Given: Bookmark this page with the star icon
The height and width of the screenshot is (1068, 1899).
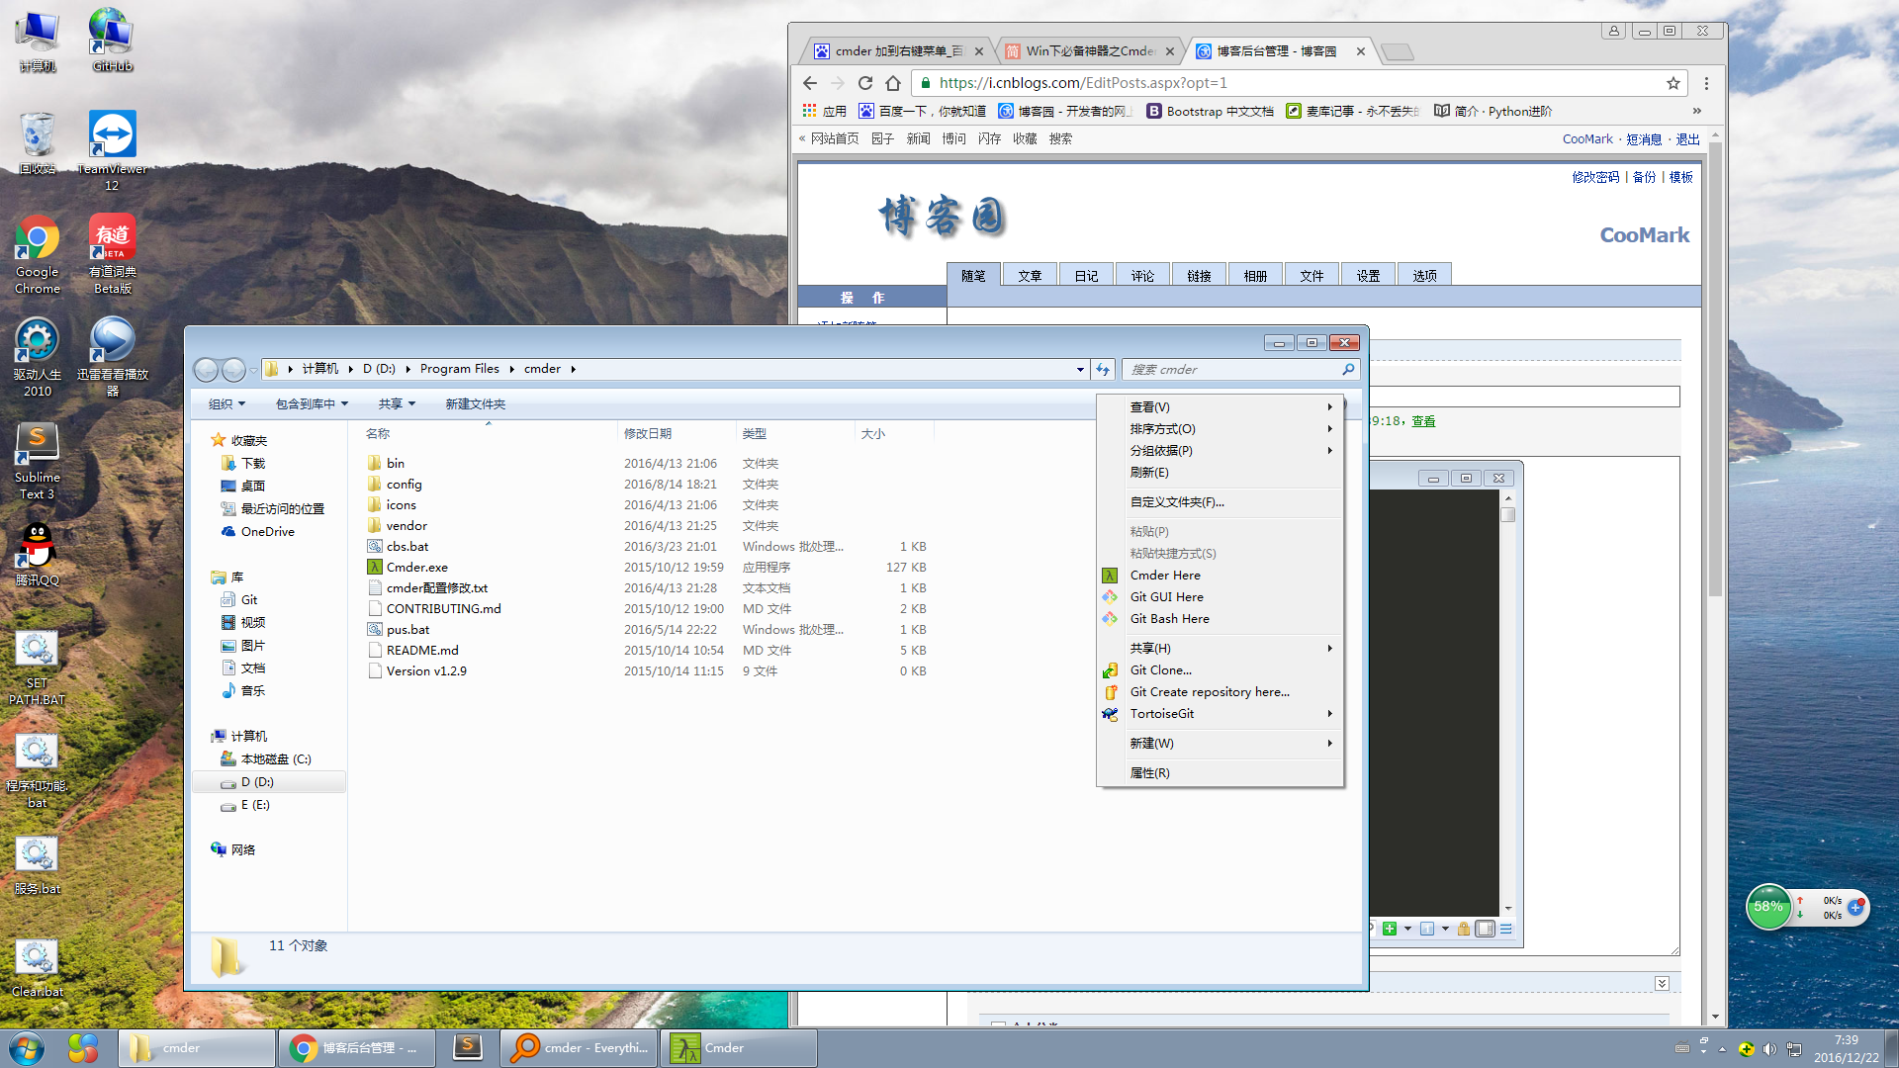Looking at the screenshot, I should (1673, 83).
